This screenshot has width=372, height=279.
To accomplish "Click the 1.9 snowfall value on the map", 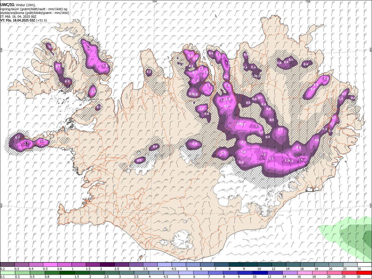I will click(x=228, y=63).
